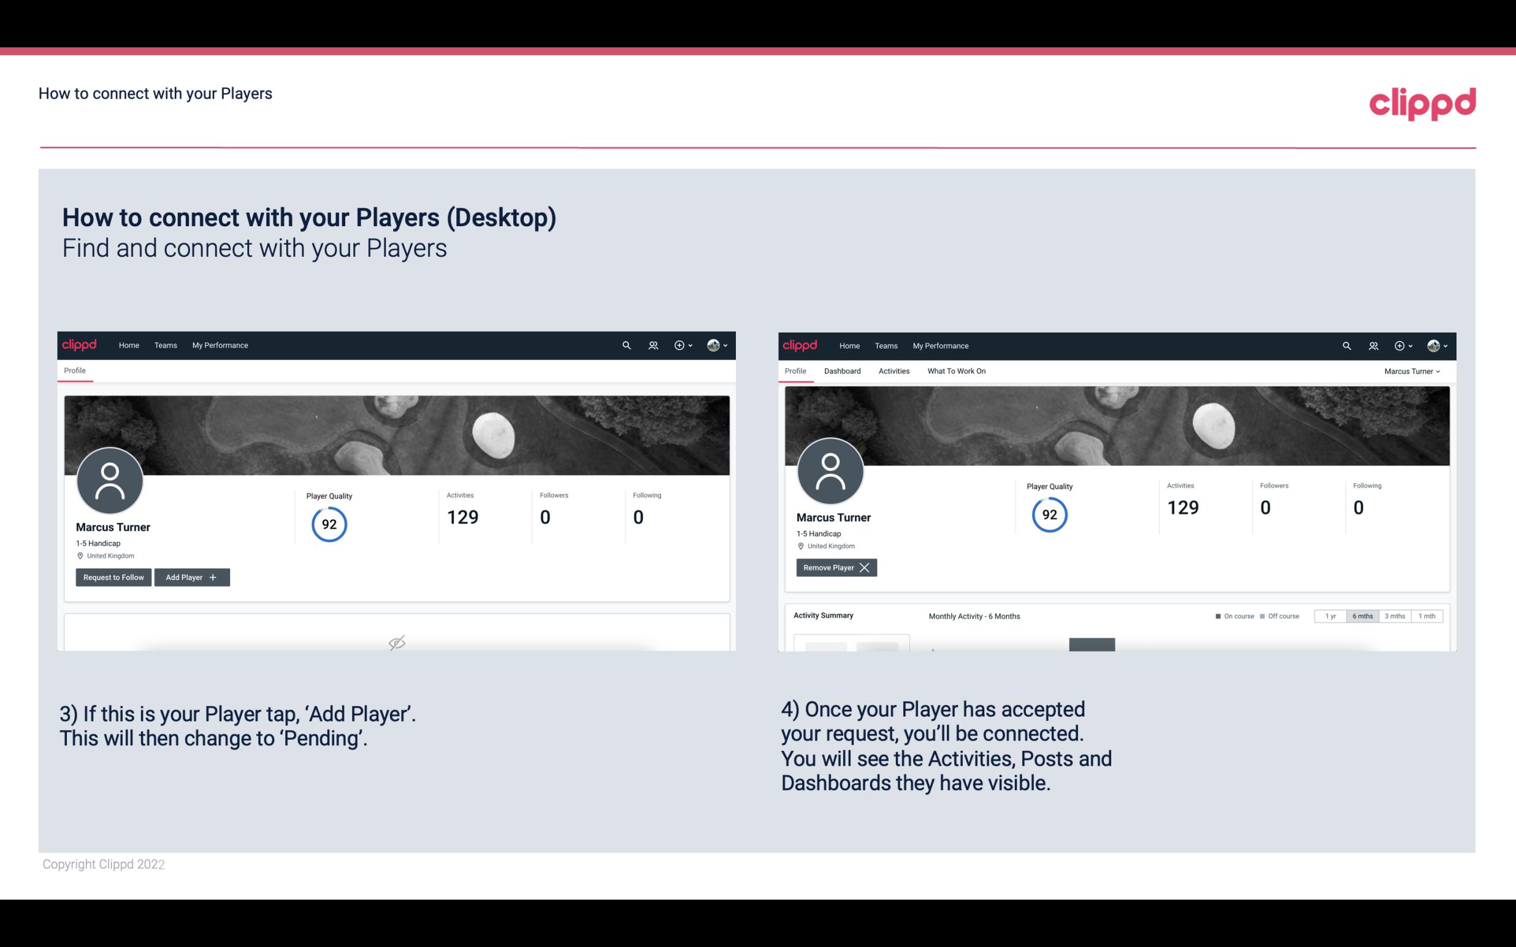Select the Activities tab for Marcus Turner
This screenshot has height=947, width=1516.
(x=893, y=371)
